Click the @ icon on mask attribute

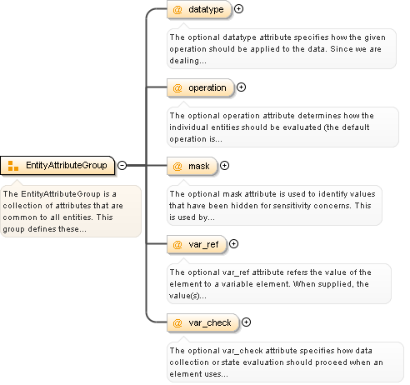[177, 167]
